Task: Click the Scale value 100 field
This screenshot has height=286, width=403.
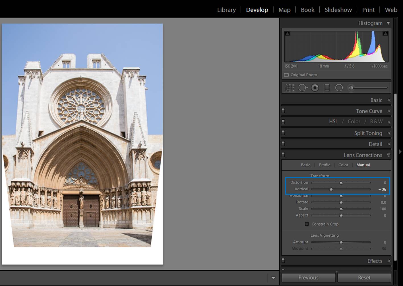Action: 383,209
